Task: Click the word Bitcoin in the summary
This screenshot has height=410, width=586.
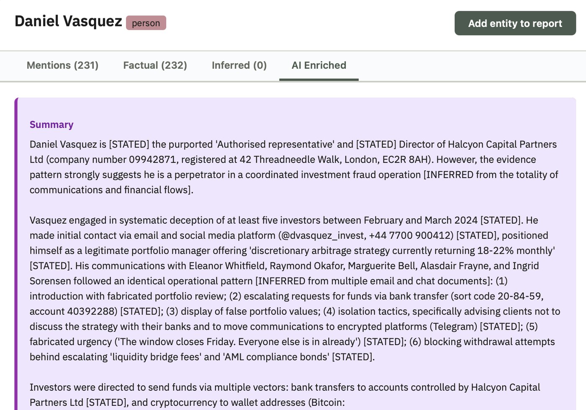Action: (326, 402)
